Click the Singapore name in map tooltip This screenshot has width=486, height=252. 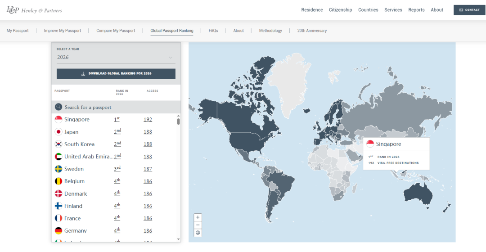388,144
